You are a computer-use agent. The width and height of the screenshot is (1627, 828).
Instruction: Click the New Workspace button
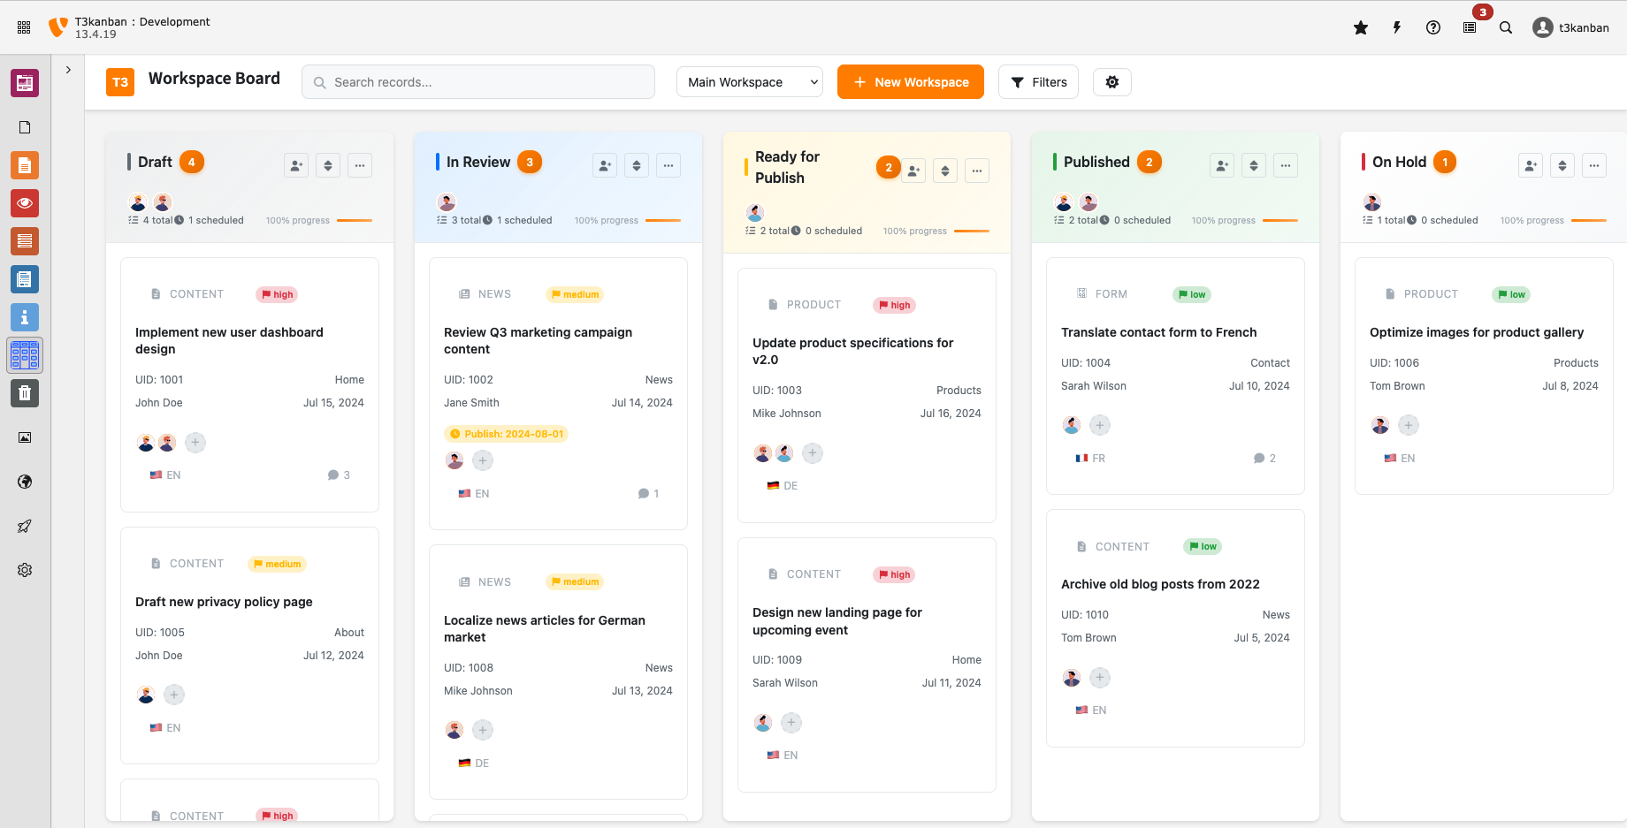tap(910, 81)
